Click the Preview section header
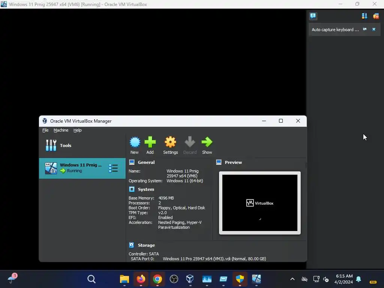 233,162
